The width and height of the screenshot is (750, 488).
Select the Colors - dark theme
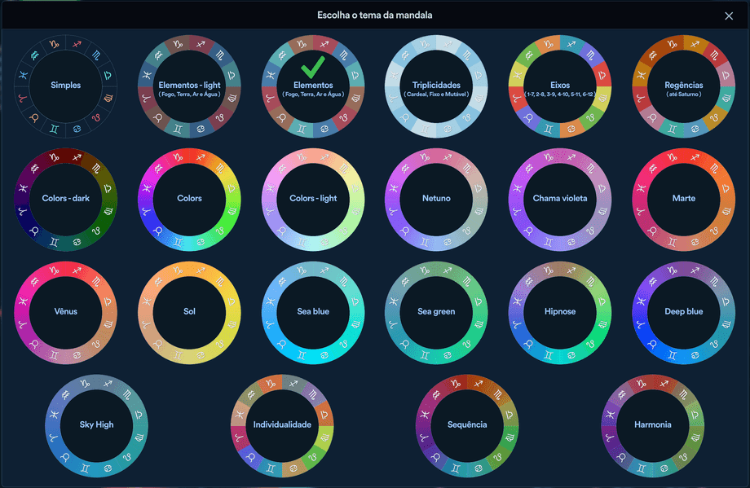pyautogui.click(x=65, y=200)
